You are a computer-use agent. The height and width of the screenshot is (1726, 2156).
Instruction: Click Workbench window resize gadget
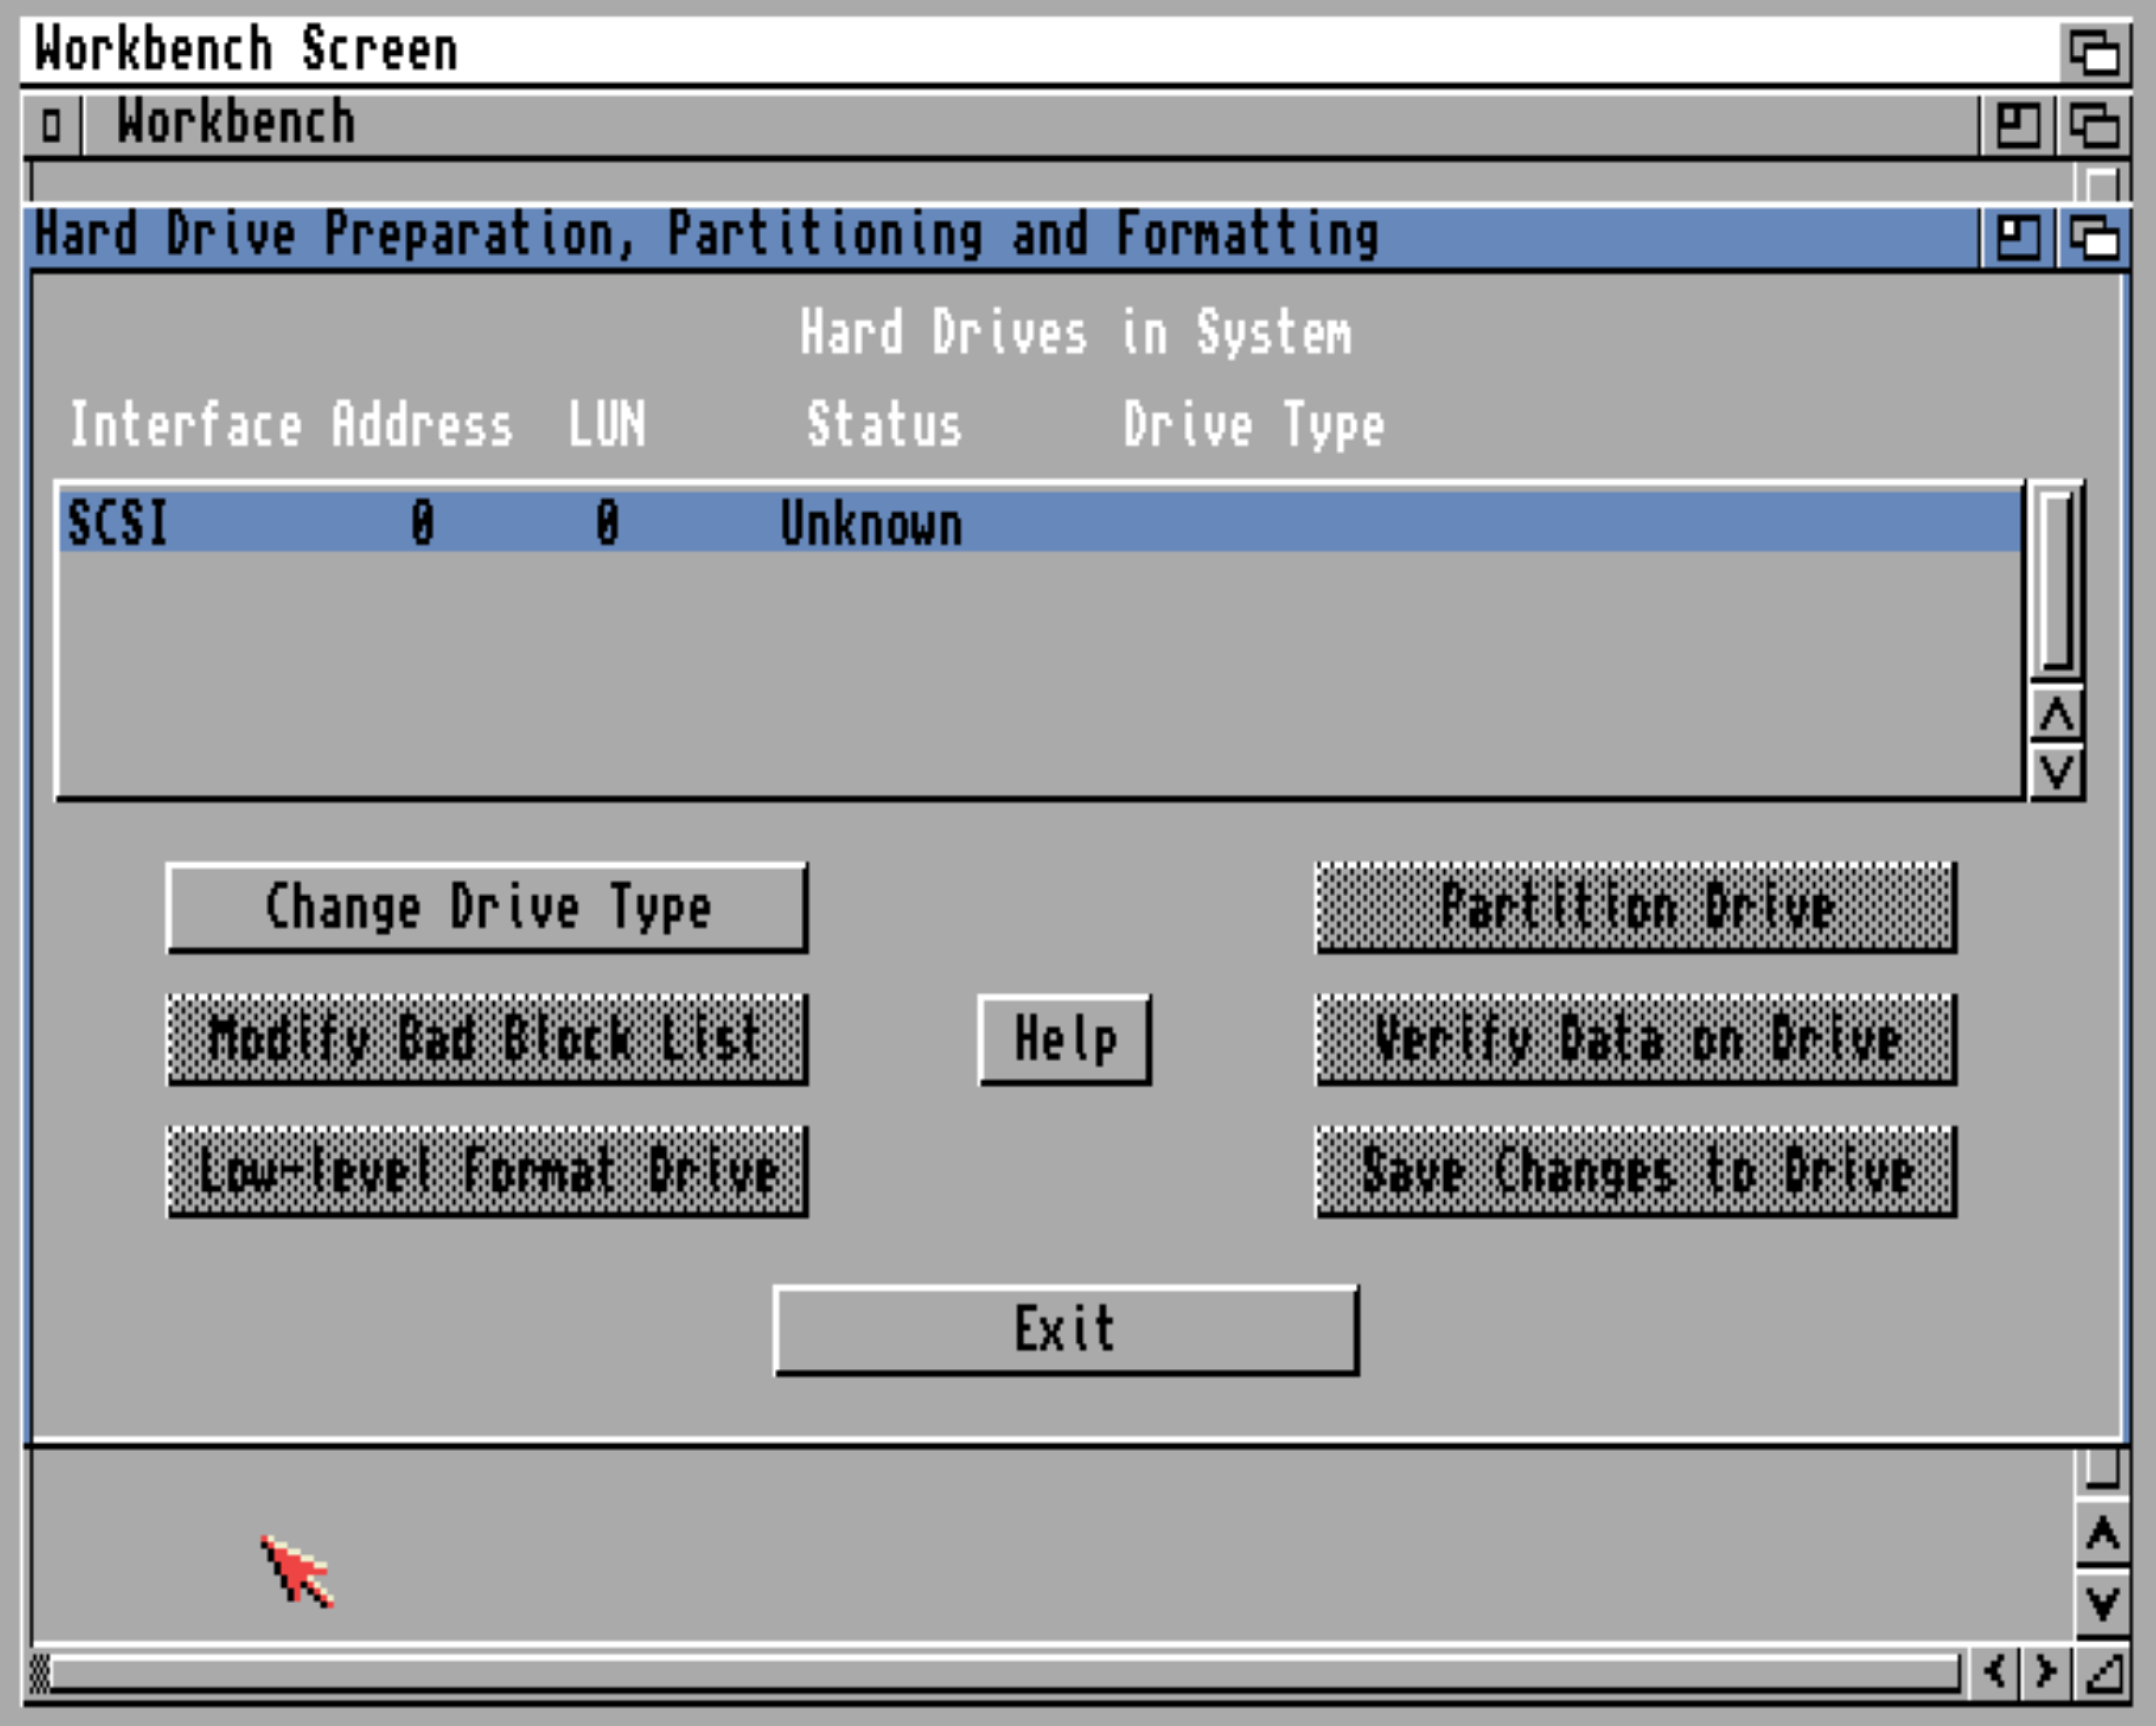coord(2104,1673)
